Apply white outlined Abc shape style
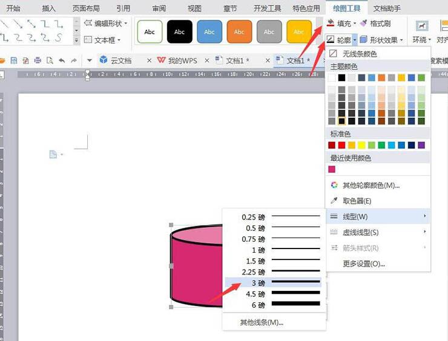The height and width of the screenshot is (341, 448). tap(150, 31)
